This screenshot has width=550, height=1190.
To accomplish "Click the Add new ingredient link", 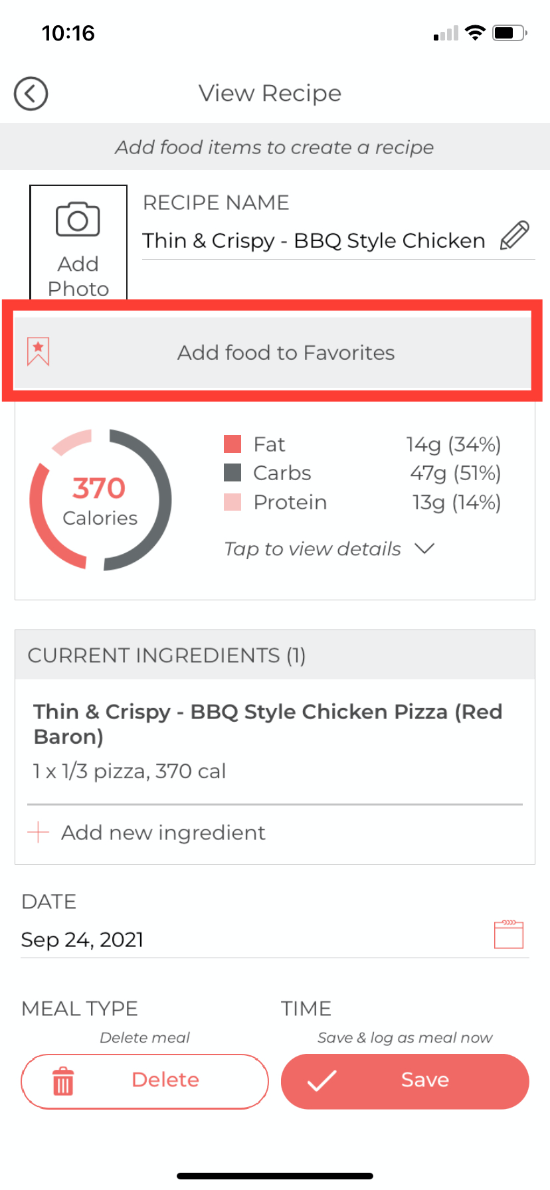I will click(x=163, y=833).
